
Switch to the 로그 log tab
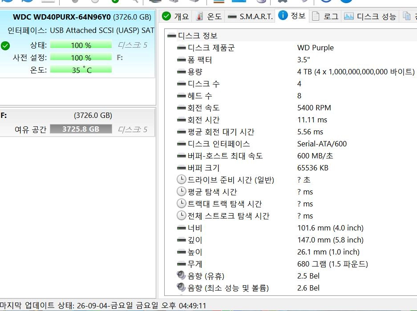325,16
